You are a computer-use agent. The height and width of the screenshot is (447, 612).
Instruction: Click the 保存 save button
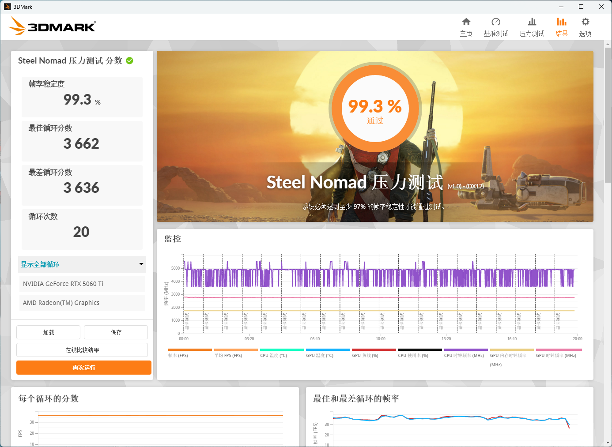(116, 332)
